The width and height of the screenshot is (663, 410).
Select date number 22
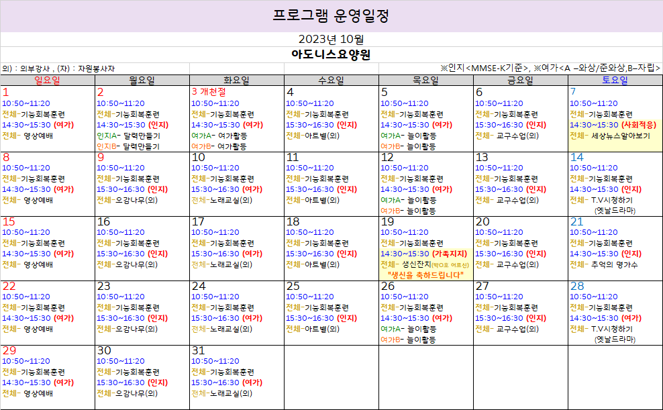9,286
